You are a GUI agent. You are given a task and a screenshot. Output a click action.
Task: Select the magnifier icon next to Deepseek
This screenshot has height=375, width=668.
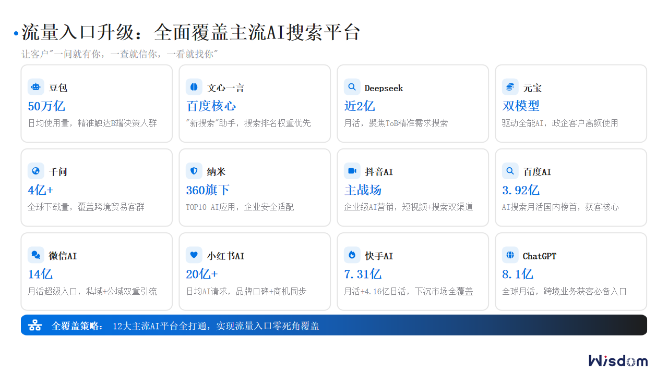pyautogui.click(x=352, y=87)
